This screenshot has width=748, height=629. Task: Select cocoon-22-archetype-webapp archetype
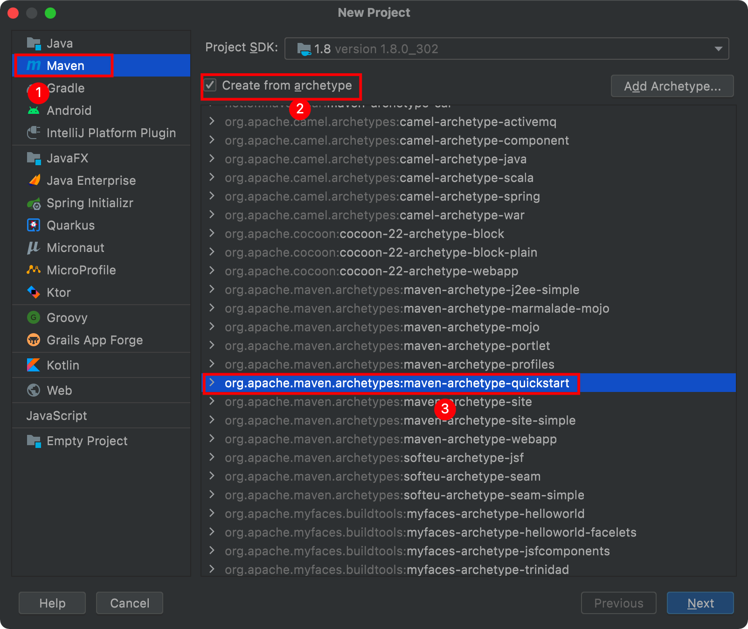point(469,271)
